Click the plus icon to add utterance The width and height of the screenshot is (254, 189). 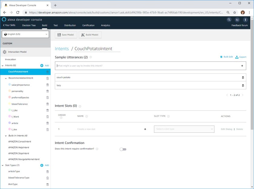click(242, 66)
